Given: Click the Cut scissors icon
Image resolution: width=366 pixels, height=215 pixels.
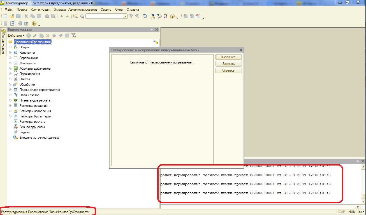Looking at the screenshot, I should point(26,16).
